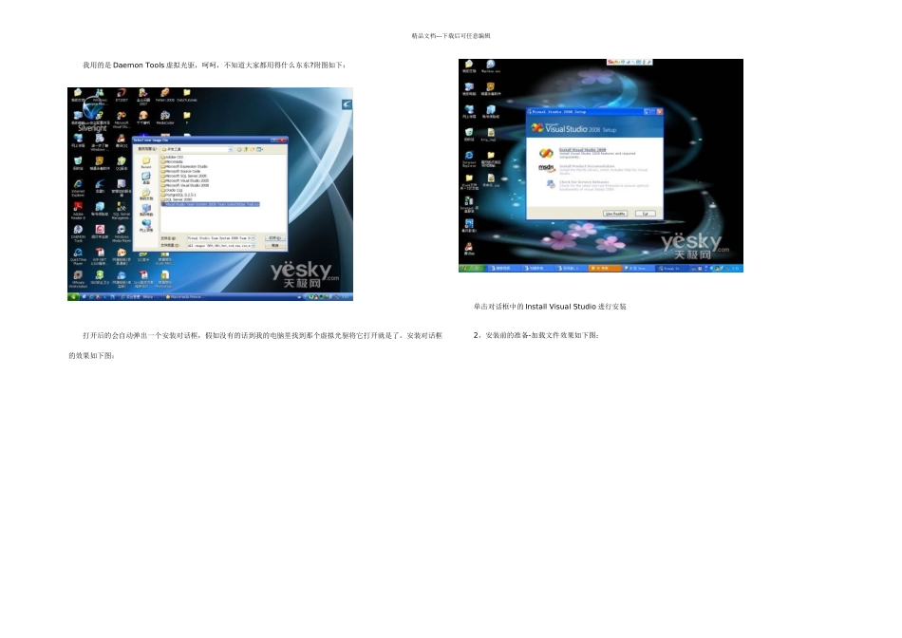902x638 pixels.
Task: Click Start button on right screenshot taskbar
Action: click(472, 269)
